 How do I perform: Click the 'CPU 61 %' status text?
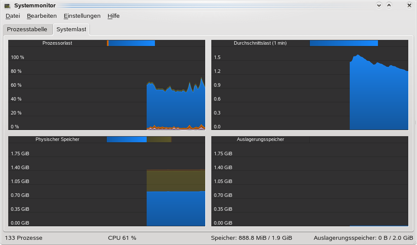pyautogui.click(x=122, y=238)
